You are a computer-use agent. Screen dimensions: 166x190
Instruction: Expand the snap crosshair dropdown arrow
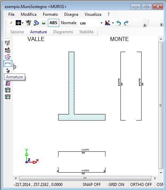[23, 23]
